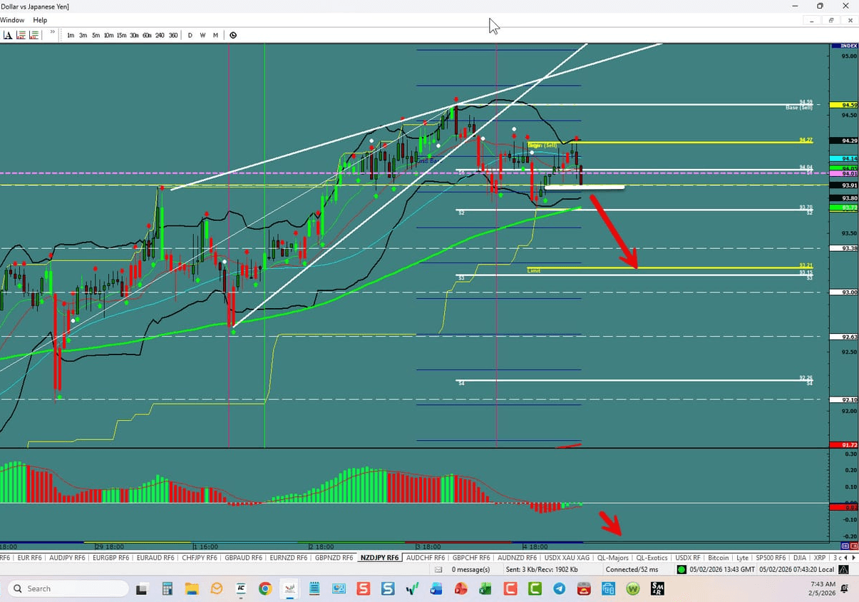Expand the toolbar overflow chevron
The height and width of the screenshot is (602, 859).
(x=51, y=33)
